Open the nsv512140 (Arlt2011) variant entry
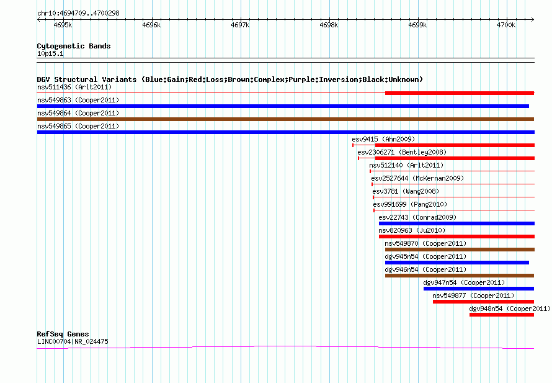 click(406, 165)
